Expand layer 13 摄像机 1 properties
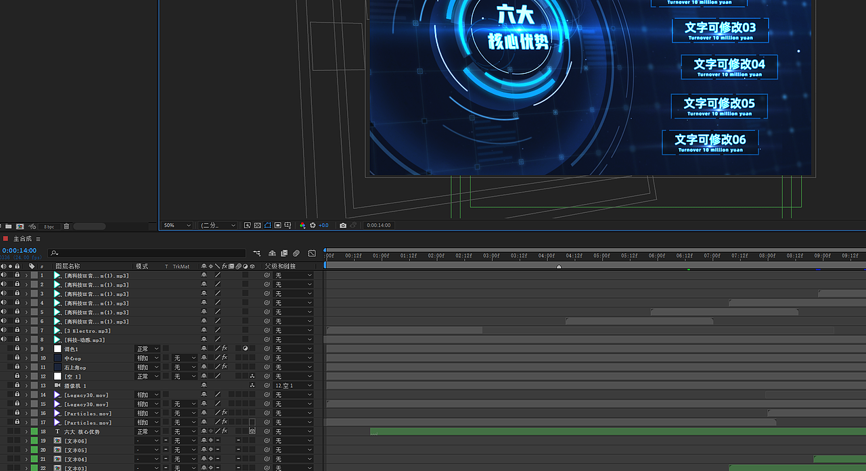This screenshot has height=471, width=866. [x=26, y=385]
